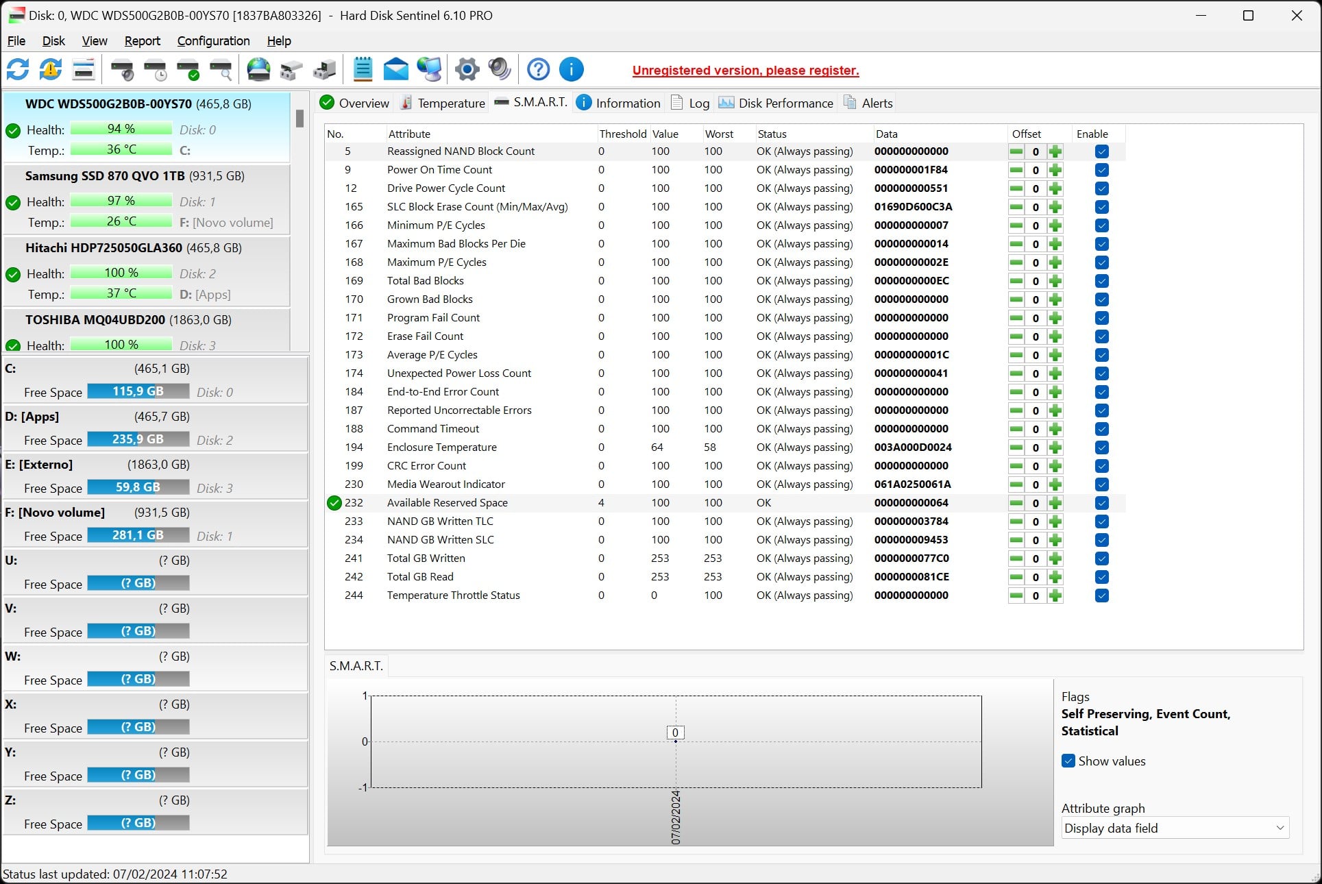This screenshot has width=1322, height=884.
Task: Click the disk performance graph icon
Action: point(725,101)
